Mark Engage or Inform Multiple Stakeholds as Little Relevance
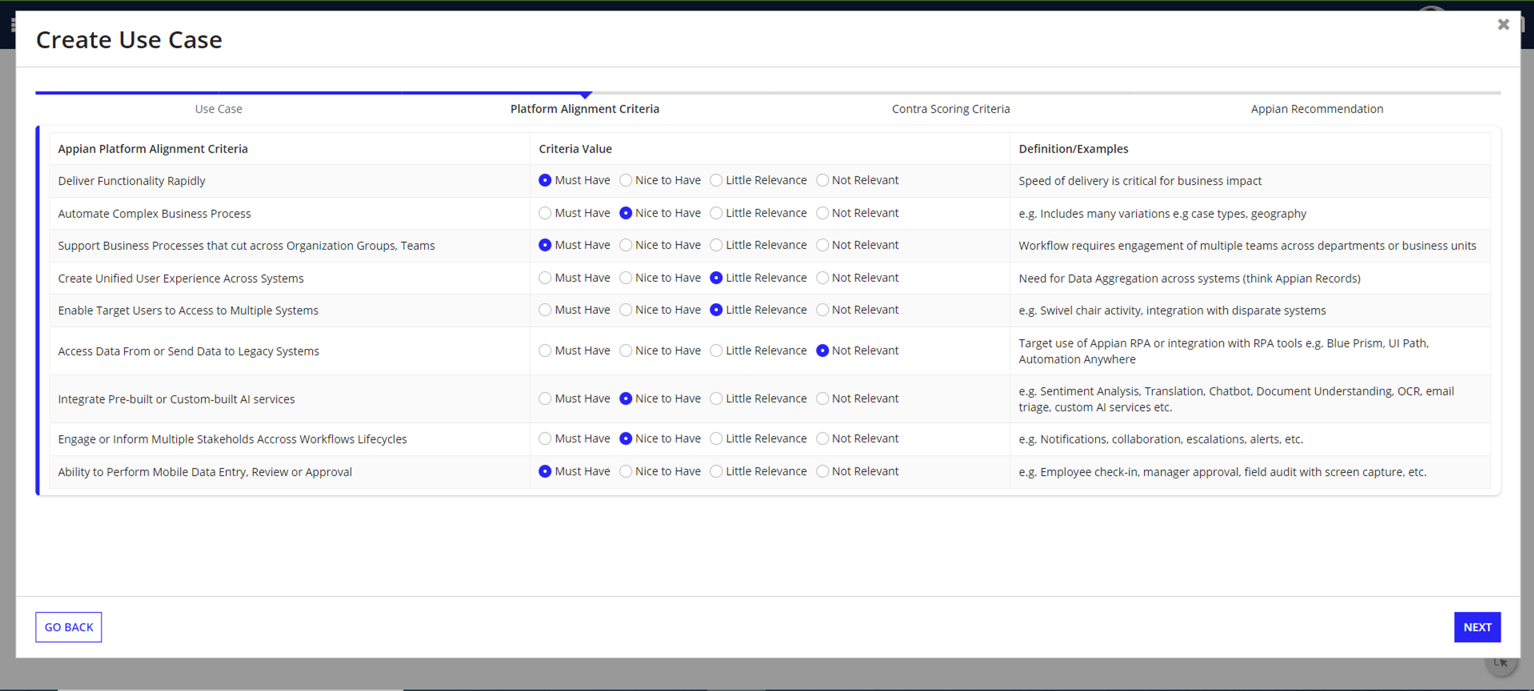This screenshot has height=691, width=1534. pos(716,439)
